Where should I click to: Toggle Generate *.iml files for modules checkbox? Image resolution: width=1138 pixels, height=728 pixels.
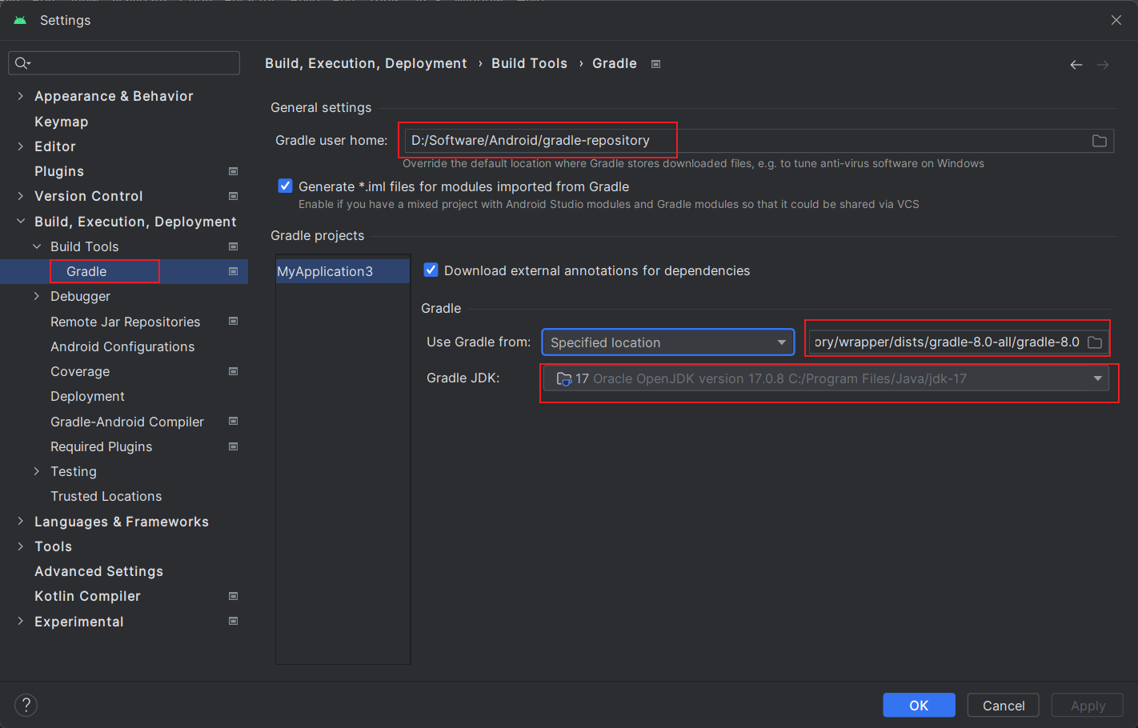coord(285,186)
